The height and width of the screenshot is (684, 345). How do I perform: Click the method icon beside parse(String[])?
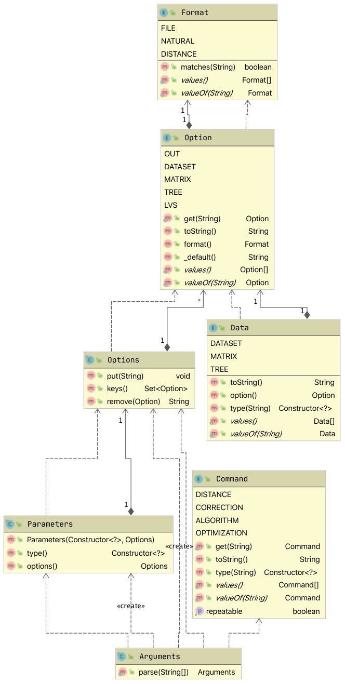click(122, 672)
